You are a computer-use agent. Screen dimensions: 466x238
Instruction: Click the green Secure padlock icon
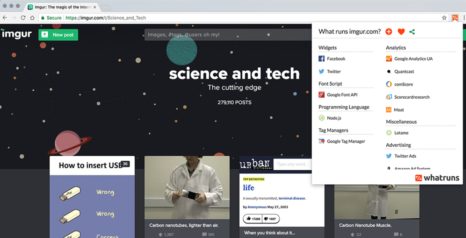(43, 18)
